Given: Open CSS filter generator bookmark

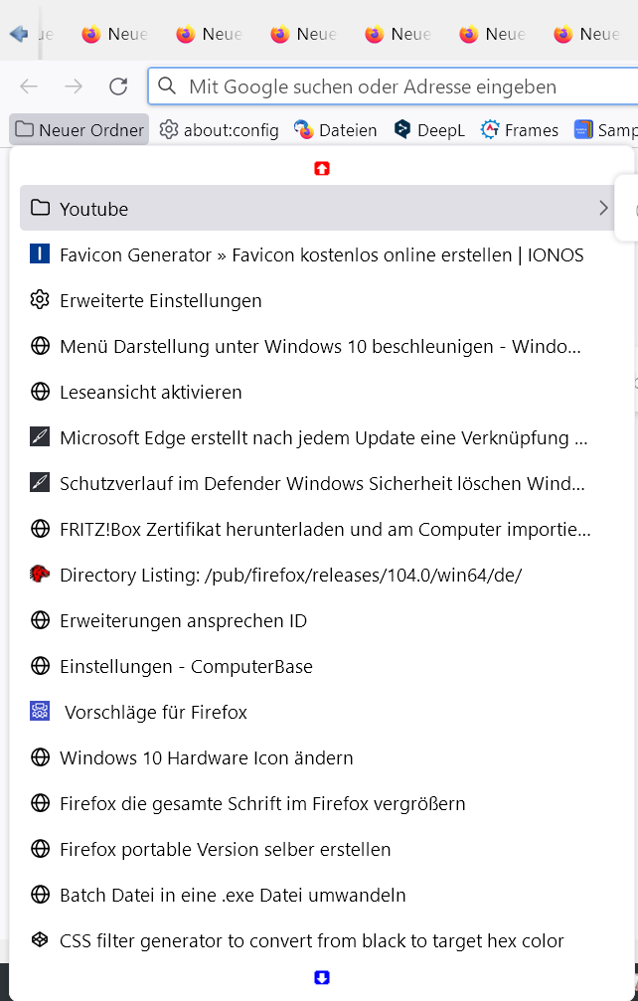Looking at the screenshot, I should 311,941.
